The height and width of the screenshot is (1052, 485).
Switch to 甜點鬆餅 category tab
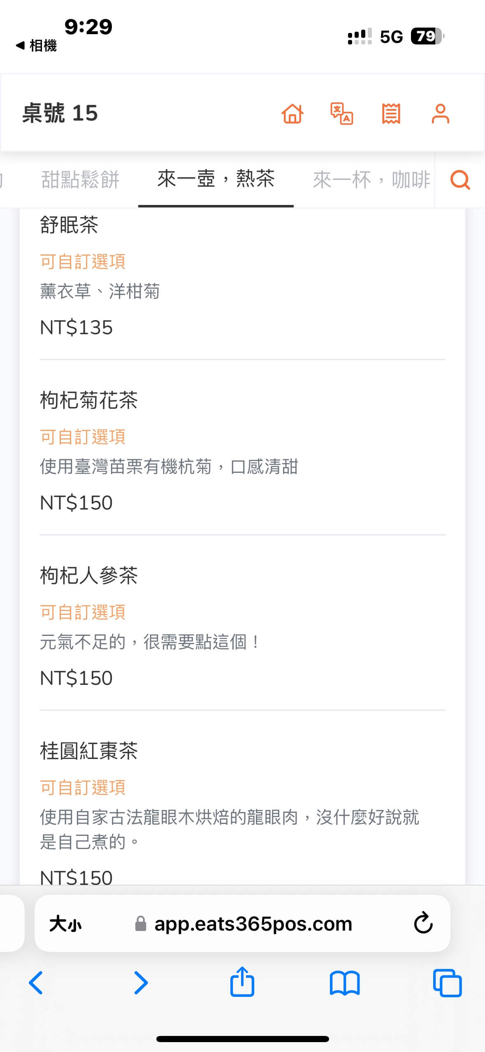point(80,180)
